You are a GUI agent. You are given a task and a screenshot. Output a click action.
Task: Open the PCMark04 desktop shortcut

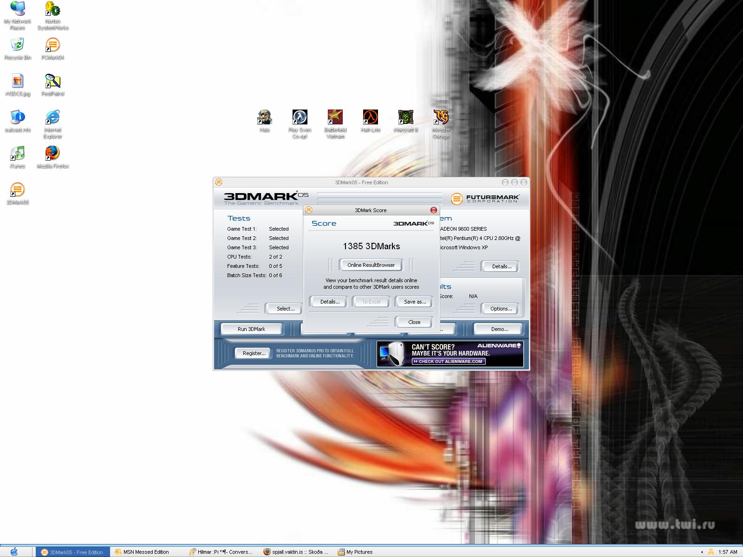tap(52, 45)
